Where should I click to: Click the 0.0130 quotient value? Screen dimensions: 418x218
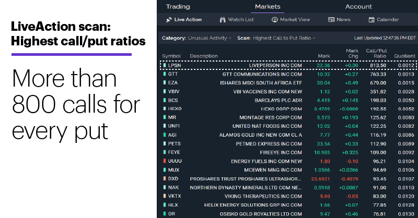tap(406, 214)
